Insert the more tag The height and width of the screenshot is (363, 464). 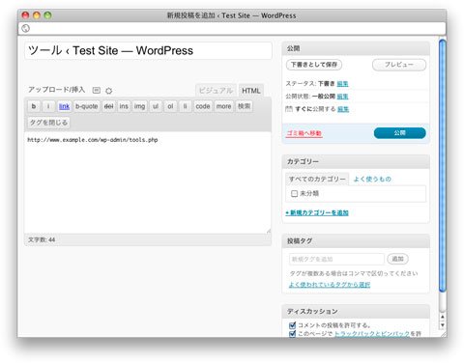[x=223, y=106]
